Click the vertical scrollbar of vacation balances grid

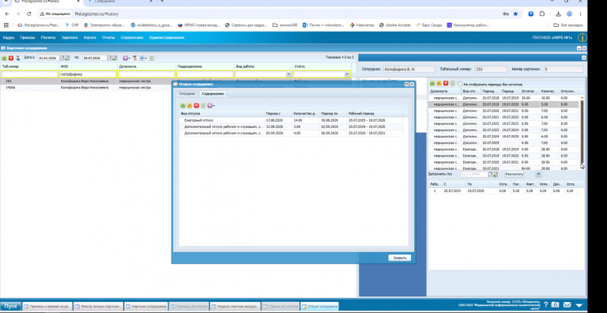[x=582, y=132]
